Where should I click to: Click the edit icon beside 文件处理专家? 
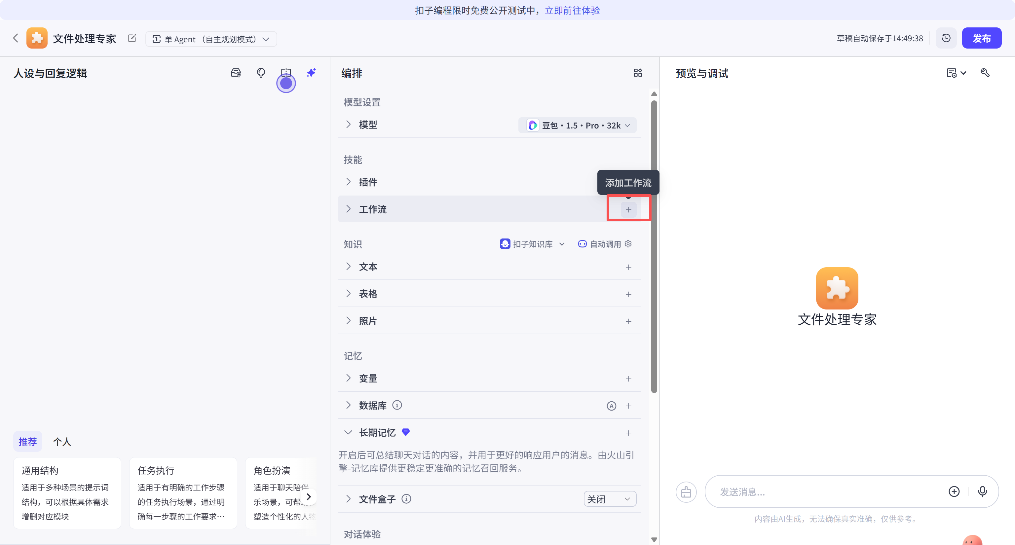(132, 38)
